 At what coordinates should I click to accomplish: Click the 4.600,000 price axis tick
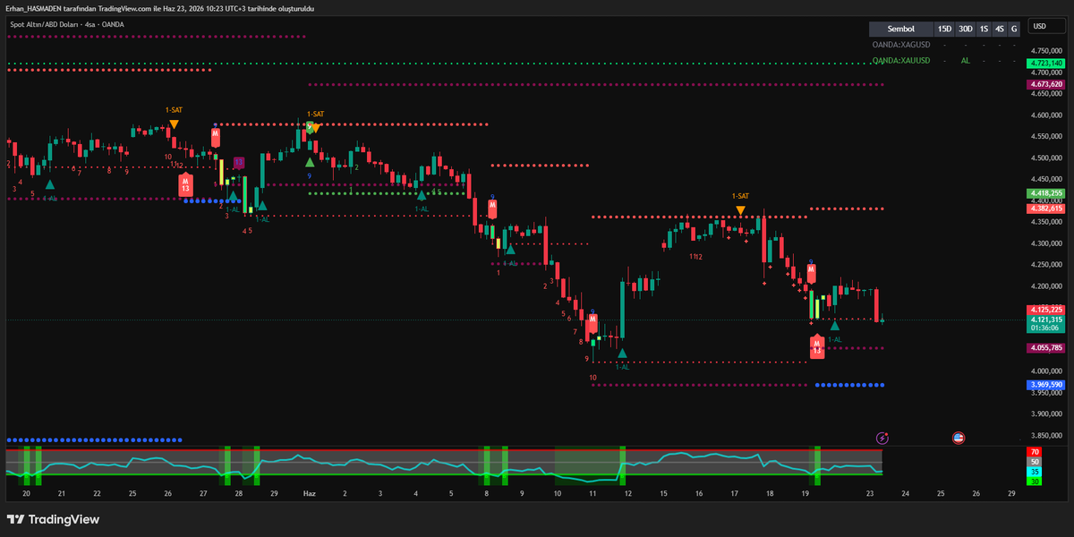(x=1046, y=115)
